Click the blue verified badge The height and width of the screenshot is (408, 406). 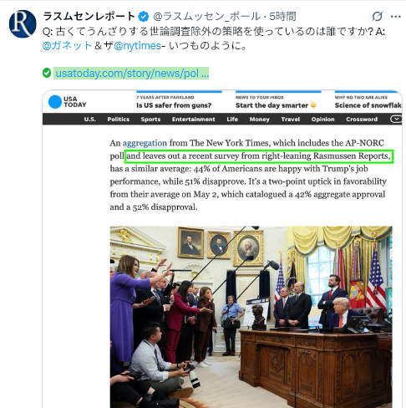pos(144,17)
